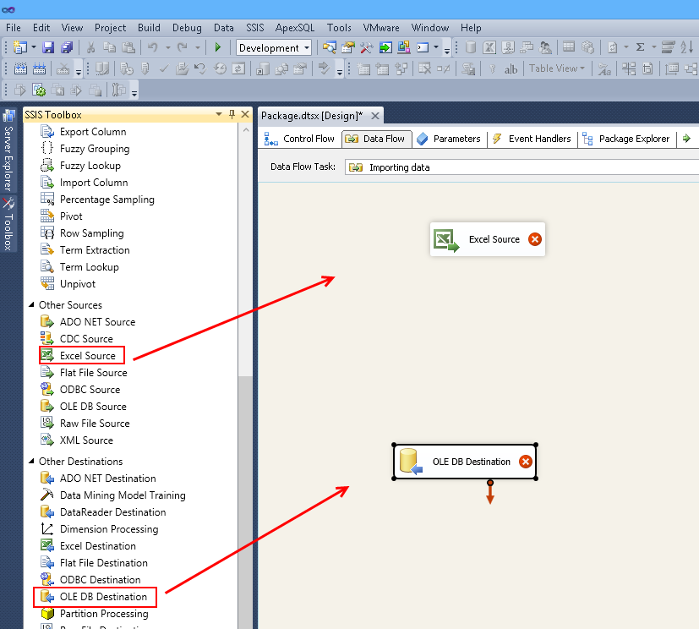This screenshot has width=699, height=629.
Task: Select the OLE DB Destination component on canvas
Action: pos(465,462)
